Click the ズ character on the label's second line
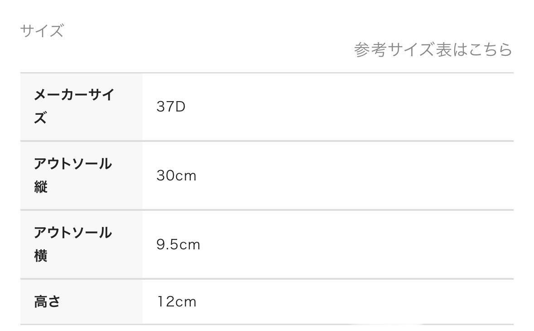This screenshot has width=534, height=331. tap(41, 119)
